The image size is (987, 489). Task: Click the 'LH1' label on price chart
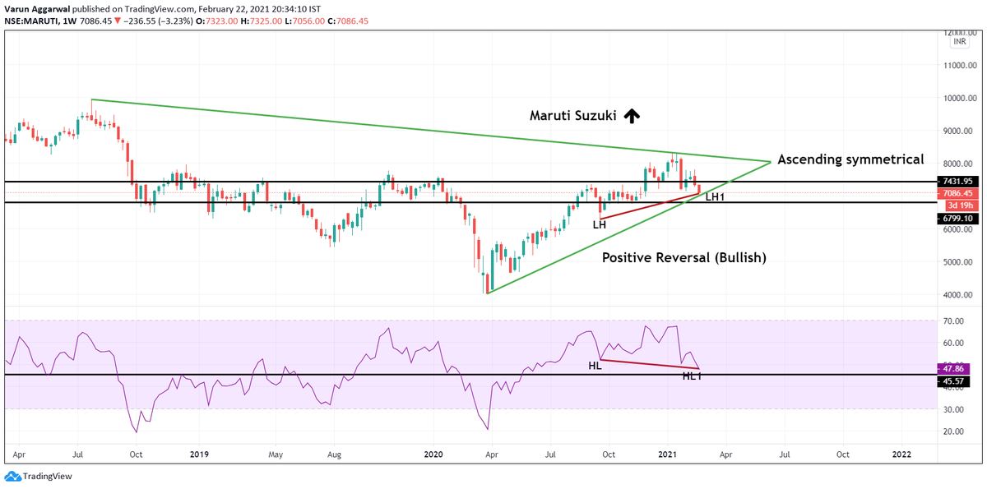tap(715, 198)
